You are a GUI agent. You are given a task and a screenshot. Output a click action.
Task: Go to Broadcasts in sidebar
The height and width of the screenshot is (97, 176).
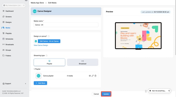click(9, 45)
